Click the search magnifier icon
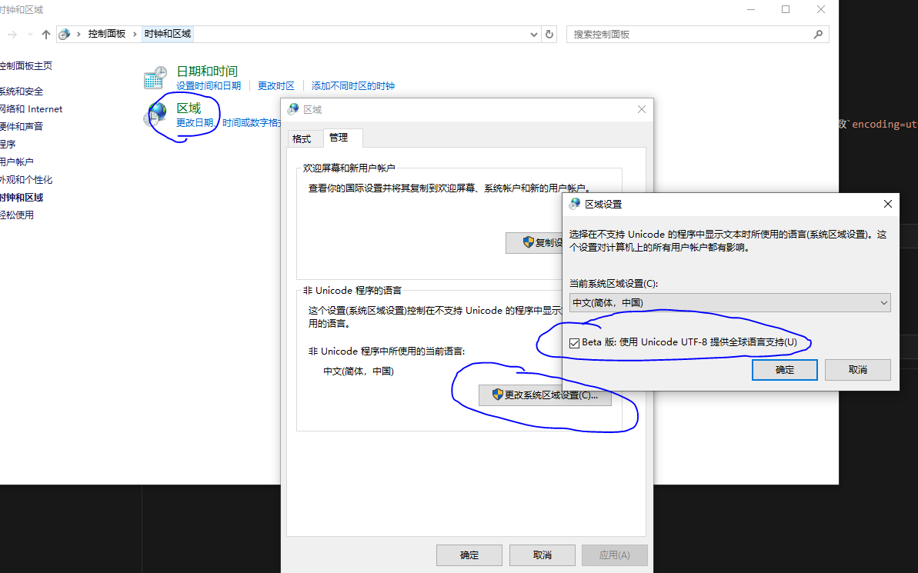 [x=818, y=35]
